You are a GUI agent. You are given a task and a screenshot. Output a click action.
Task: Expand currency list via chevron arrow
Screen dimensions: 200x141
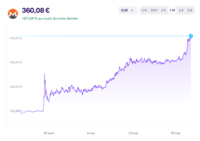tap(132, 10)
